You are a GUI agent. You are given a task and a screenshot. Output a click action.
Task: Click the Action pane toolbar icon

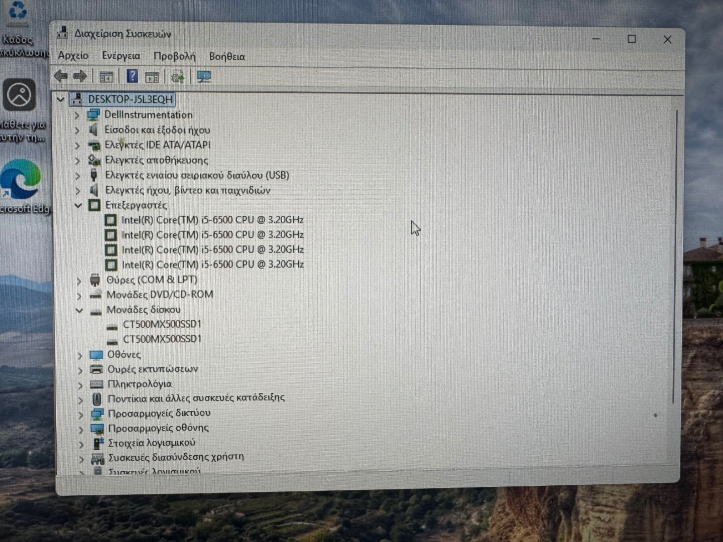[x=152, y=77]
